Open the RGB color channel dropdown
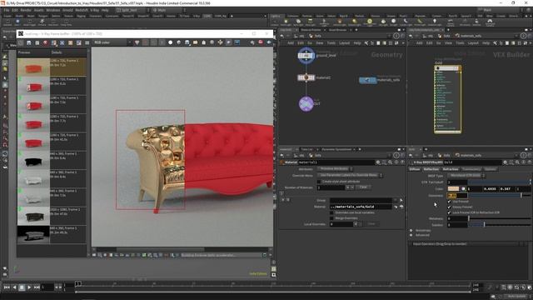This screenshot has width=533, height=300. click(x=112, y=42)
